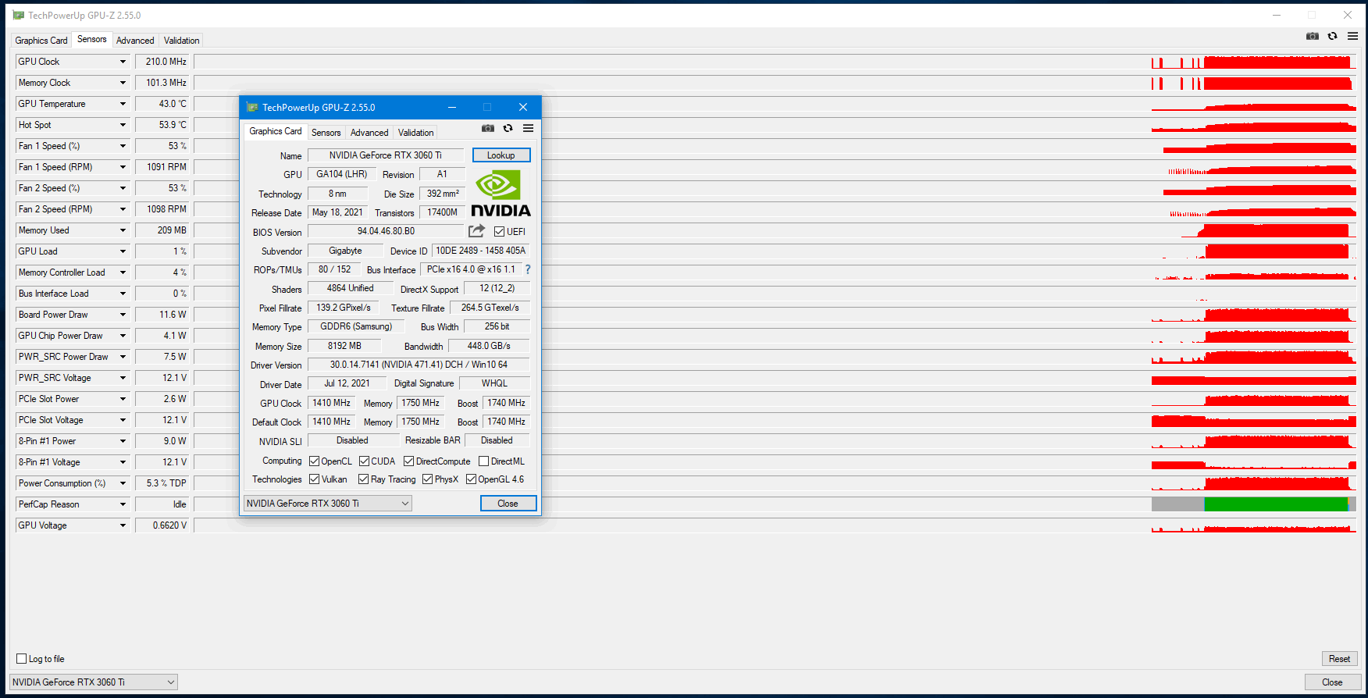Click GPU-Z title bar app icon in front window

click(x=251, y=107)
